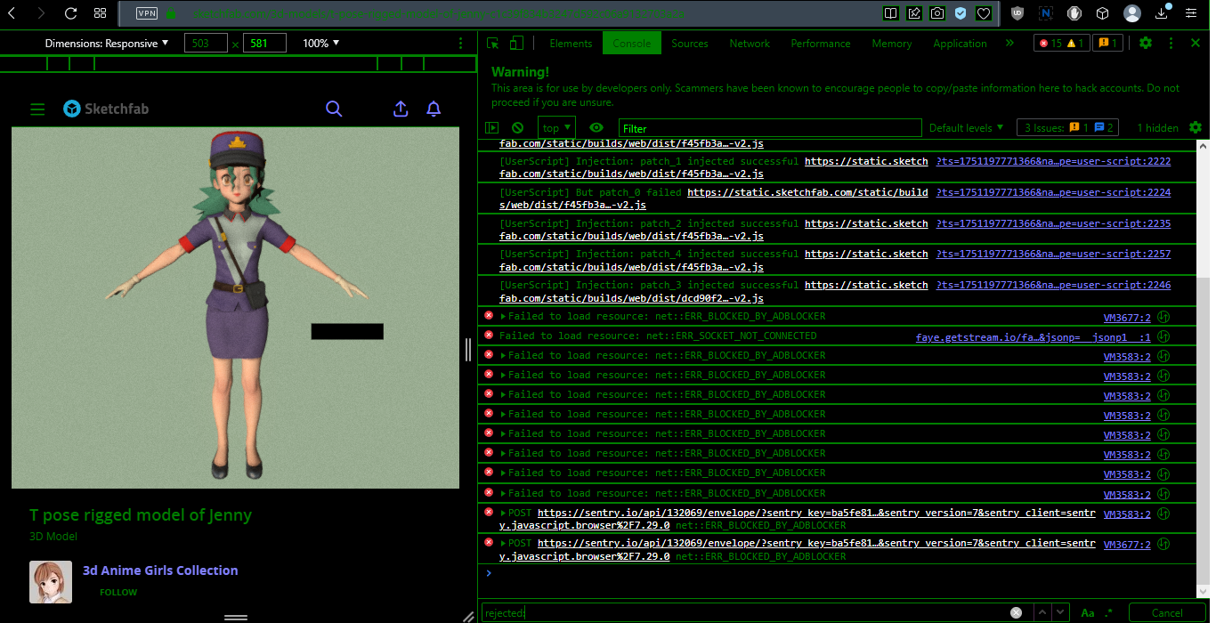The width and height of the screenshot is (1216, 623).
Task: Clear the console with the ban icon
Action: (517, 128)
